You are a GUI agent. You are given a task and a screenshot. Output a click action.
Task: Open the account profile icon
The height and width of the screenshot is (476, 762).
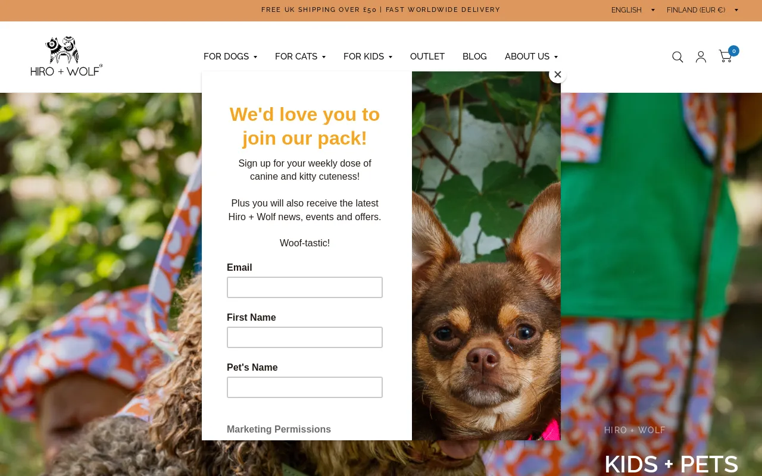click(x=701, y=57)
